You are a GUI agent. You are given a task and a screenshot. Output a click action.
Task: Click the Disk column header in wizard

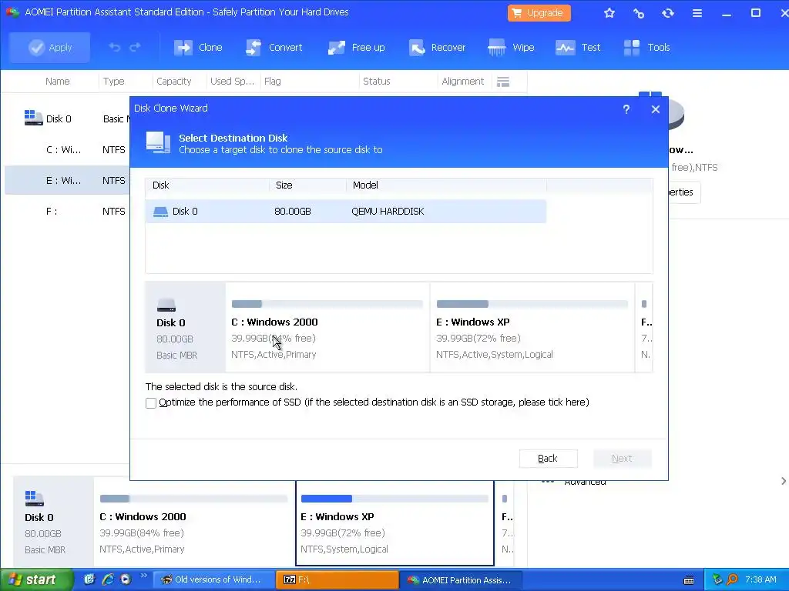coord(207,185)
